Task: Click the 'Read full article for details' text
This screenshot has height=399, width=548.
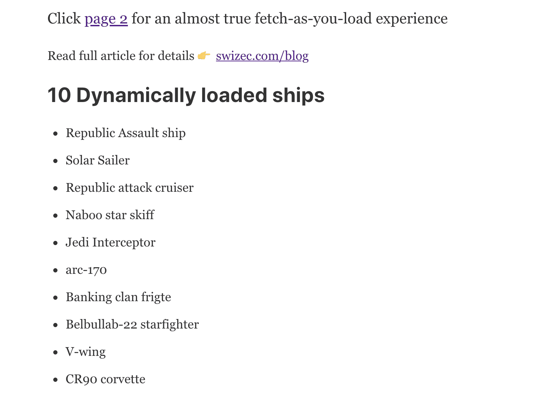Action: coord(121,56)
